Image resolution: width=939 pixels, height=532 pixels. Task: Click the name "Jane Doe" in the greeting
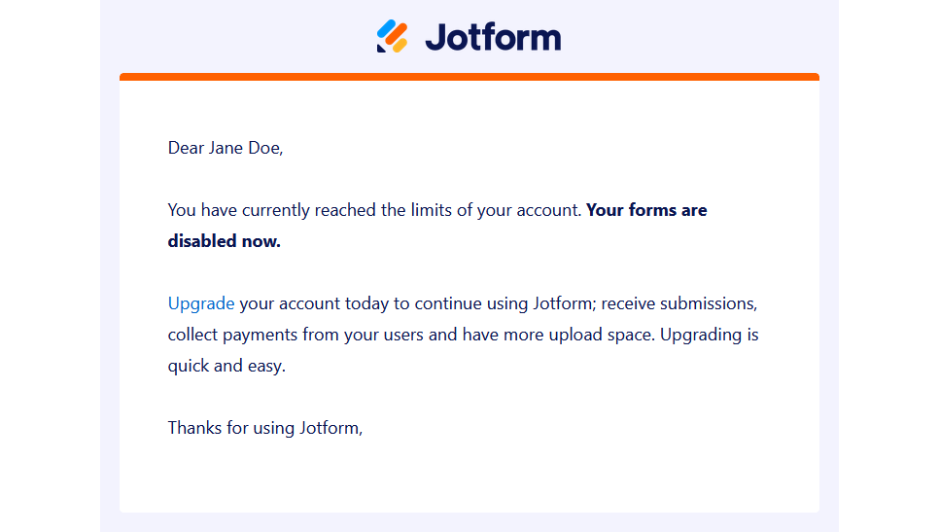click(243, 148)
